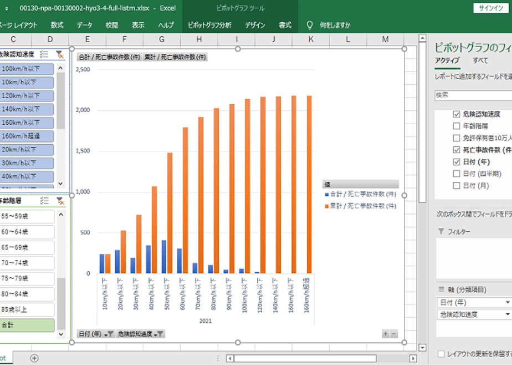This screenshot has width=512, height=366.
Task: Clear the filter on the 年齢階層 slicer
Action: click(x=60, y=201)
